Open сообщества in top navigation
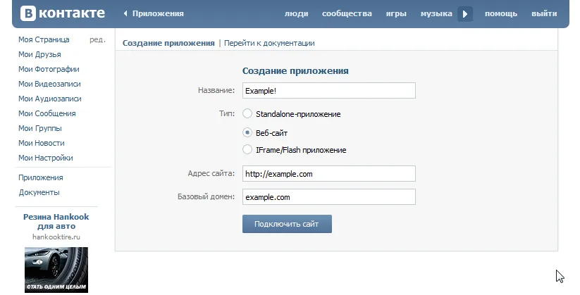This screenshot has width=580, height=295. pyautogui.click(x=347, y=13)
